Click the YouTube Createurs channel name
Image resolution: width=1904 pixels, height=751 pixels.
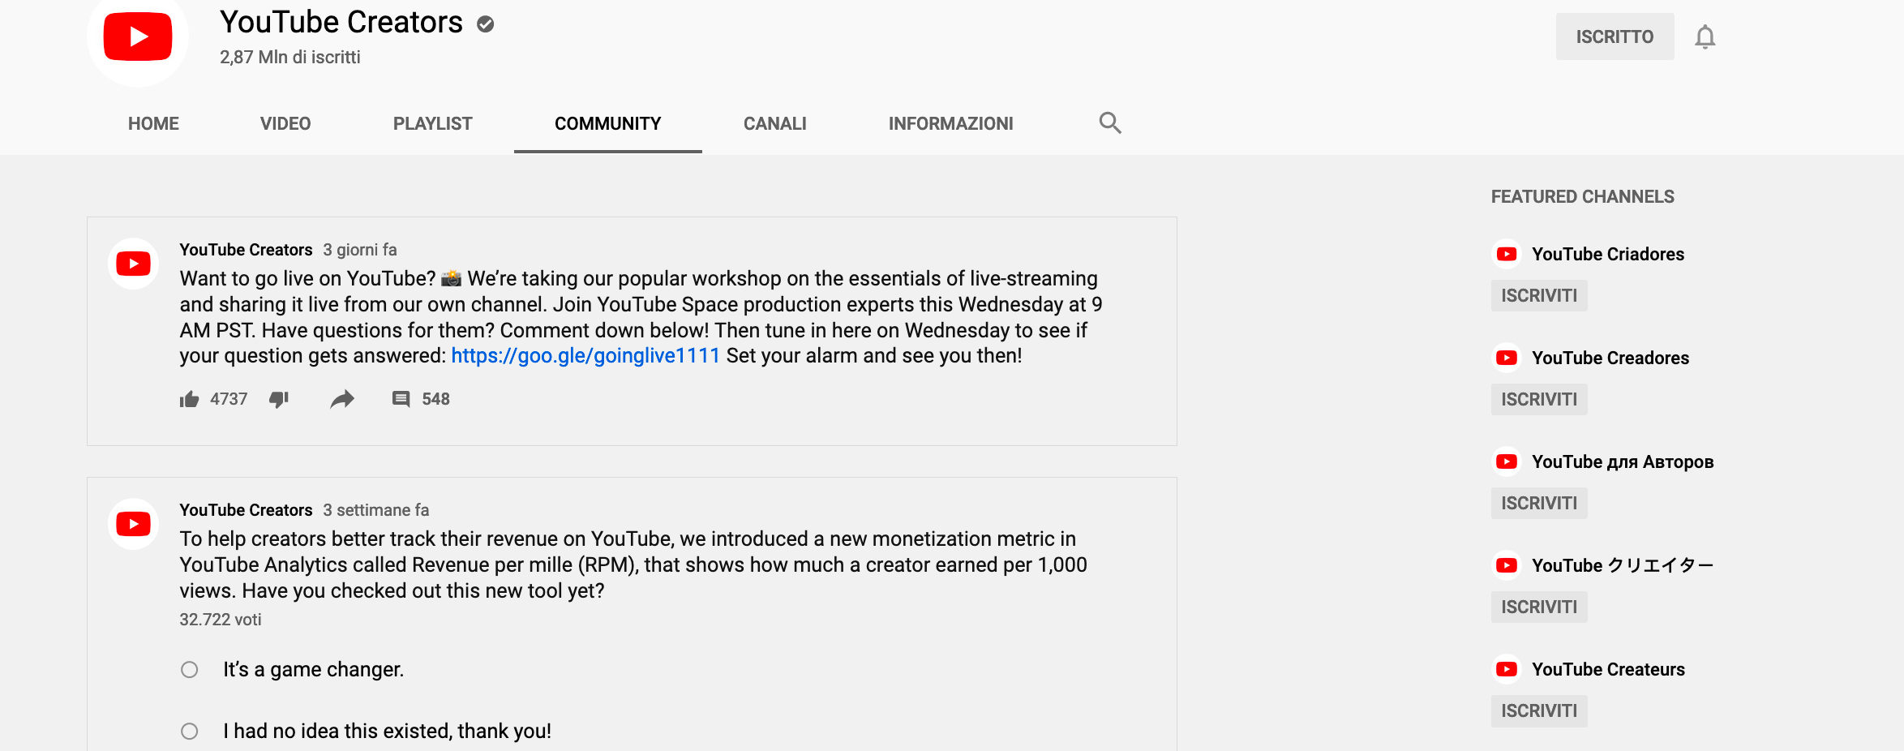[1608, 669]
